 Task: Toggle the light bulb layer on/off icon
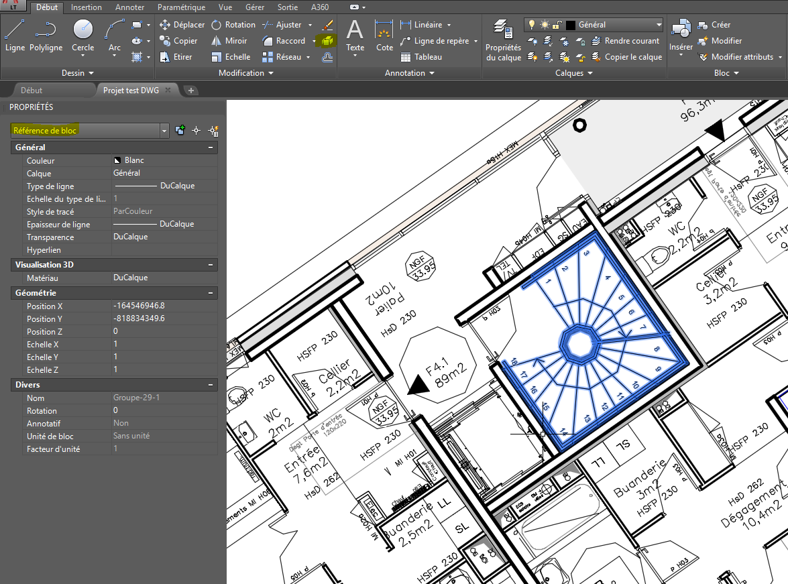tap(532, 25)
